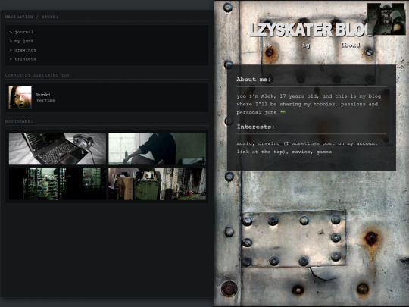View the green dumpster alley photo
Screen dimensions: 409x307
[x=157, y=184]
